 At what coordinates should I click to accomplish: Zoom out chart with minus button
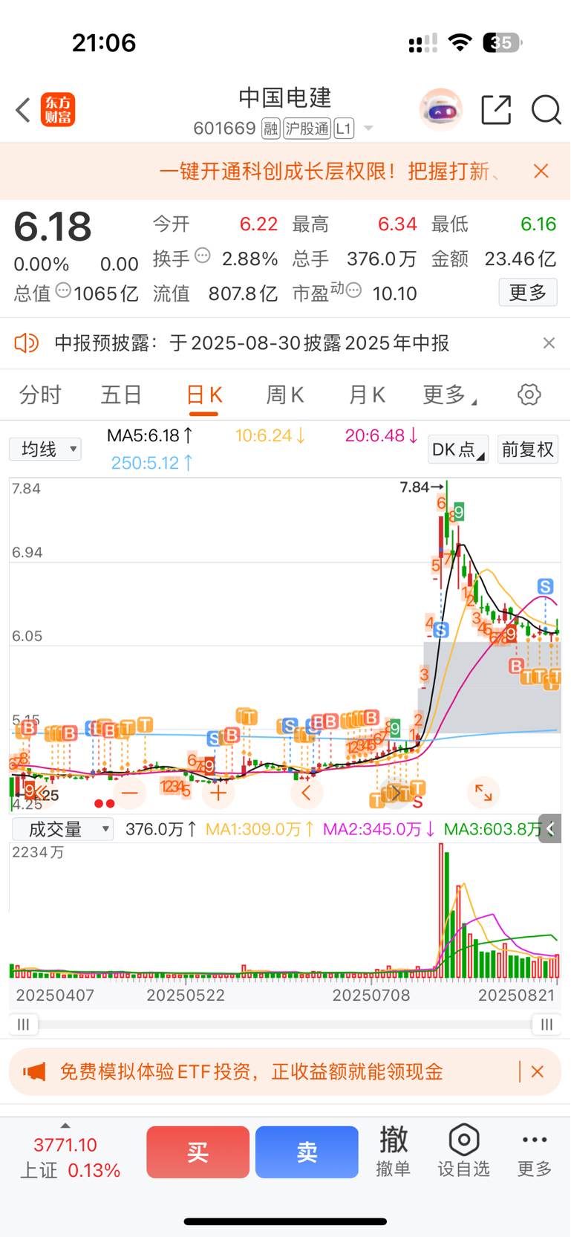pos(130,793)
